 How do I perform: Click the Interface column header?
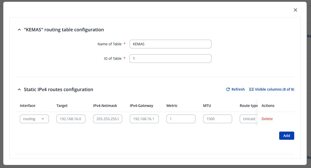click(27, 106)
